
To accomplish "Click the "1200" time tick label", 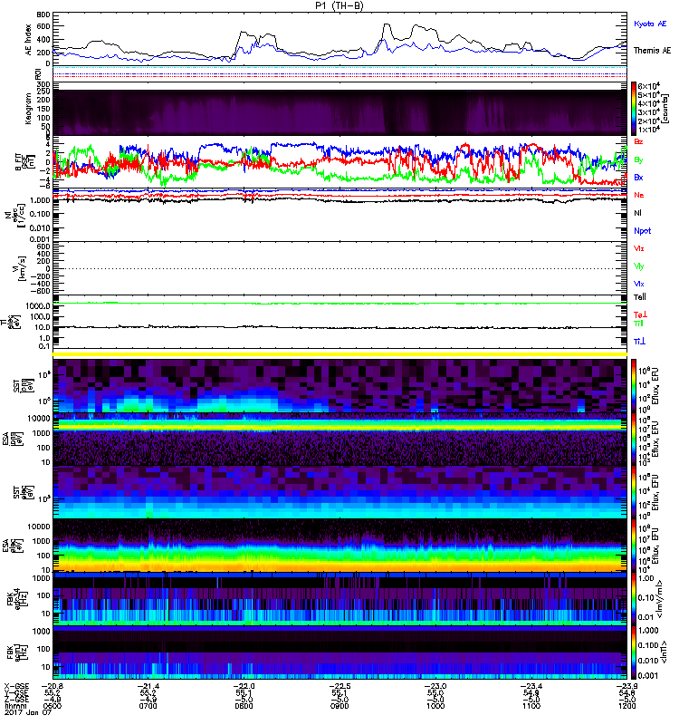I will tap(627, 706).
